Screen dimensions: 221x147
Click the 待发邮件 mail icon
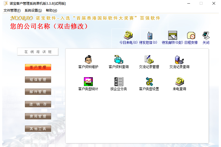point(172,35)
